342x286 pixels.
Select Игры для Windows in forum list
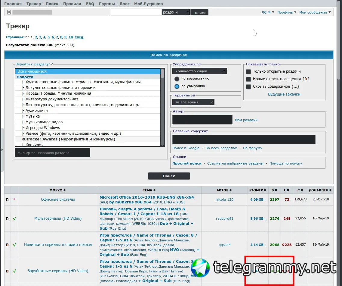coord(88,127)
